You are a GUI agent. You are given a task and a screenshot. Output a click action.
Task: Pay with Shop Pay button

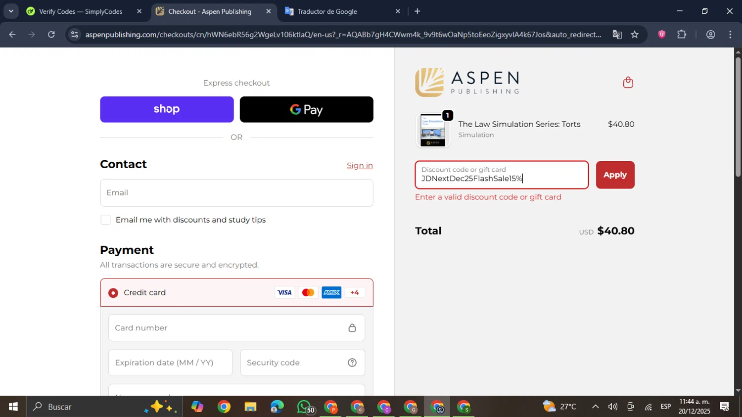[167, 109]
